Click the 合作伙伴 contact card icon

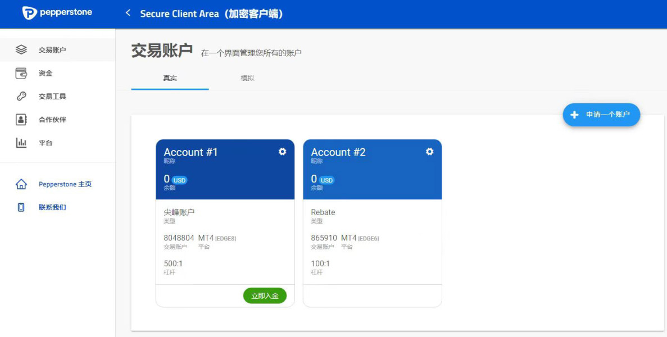tap(21, 120)
